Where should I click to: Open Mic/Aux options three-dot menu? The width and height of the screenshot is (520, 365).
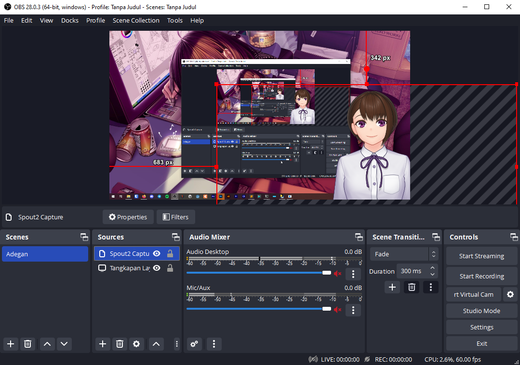click(x=353, y=310)
